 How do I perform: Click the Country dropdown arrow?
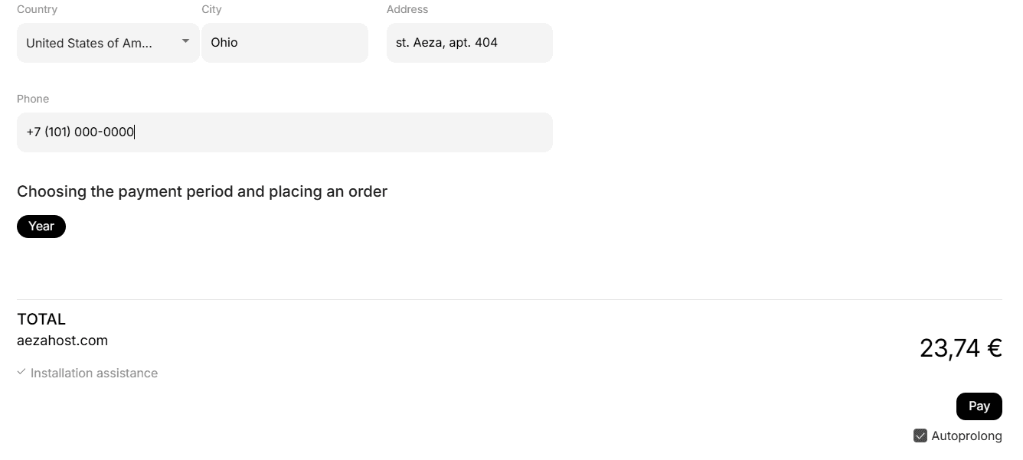pyautogui.click(x=185, y=41)
